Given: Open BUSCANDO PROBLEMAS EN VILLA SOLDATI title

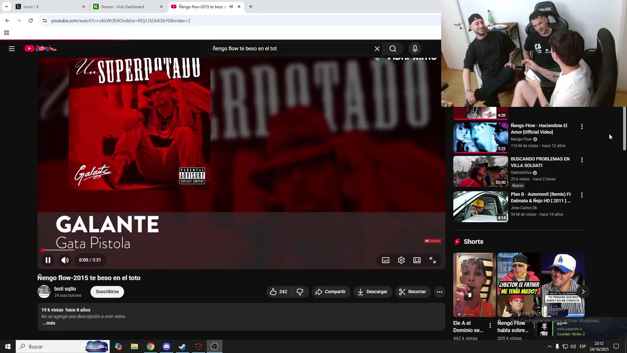Looking at the screenshot, I should pos(540,162).
